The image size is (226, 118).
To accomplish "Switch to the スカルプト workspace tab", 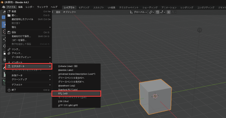I will 98,7.
